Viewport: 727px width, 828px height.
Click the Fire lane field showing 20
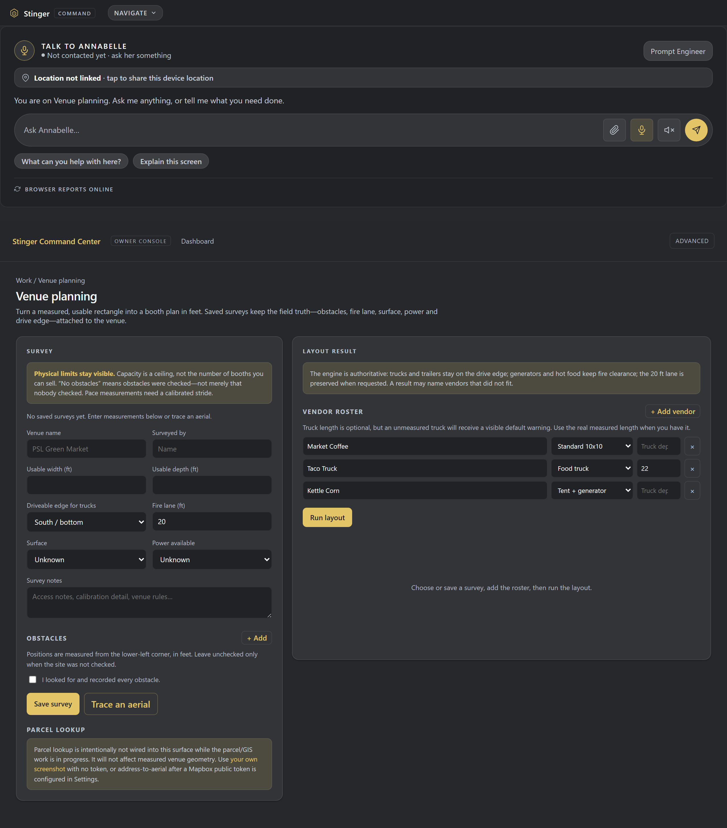pos(212,522)
